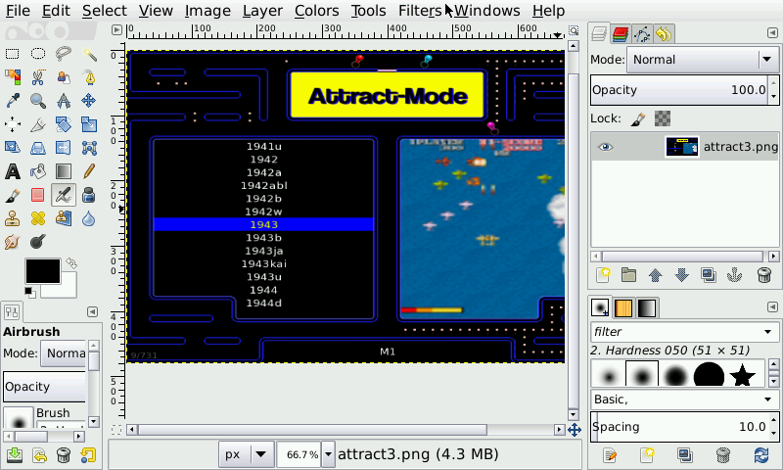Screen dimensions: 783x470
Task: Open the Airbrush Mode dropdown
Action: coord(64,353)
